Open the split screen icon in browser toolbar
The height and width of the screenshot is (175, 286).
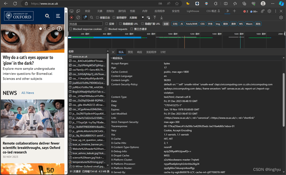[226, 3]
